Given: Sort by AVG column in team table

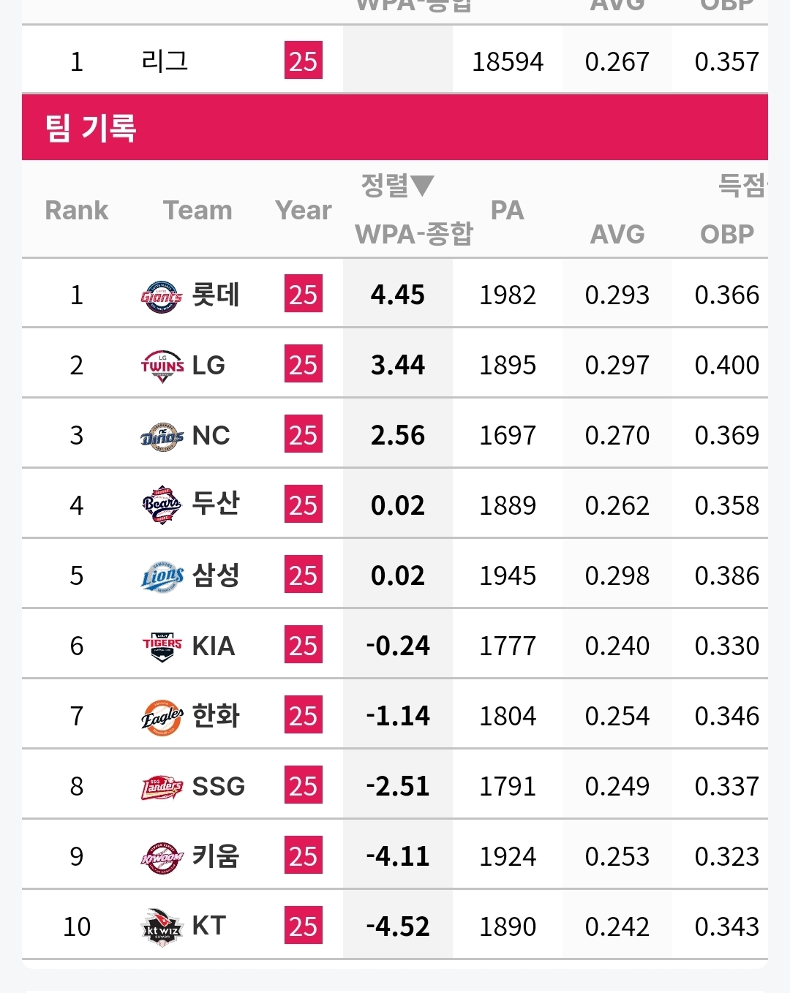Looking at the screenshot, I should [617, 234].
